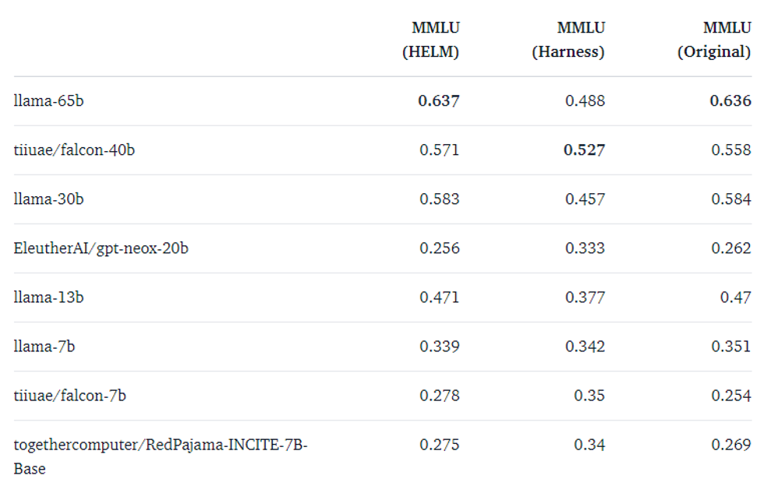Click the MMLU (HELM) column header
The height and width of the screenshot is (486, 778).
[430, 40]
